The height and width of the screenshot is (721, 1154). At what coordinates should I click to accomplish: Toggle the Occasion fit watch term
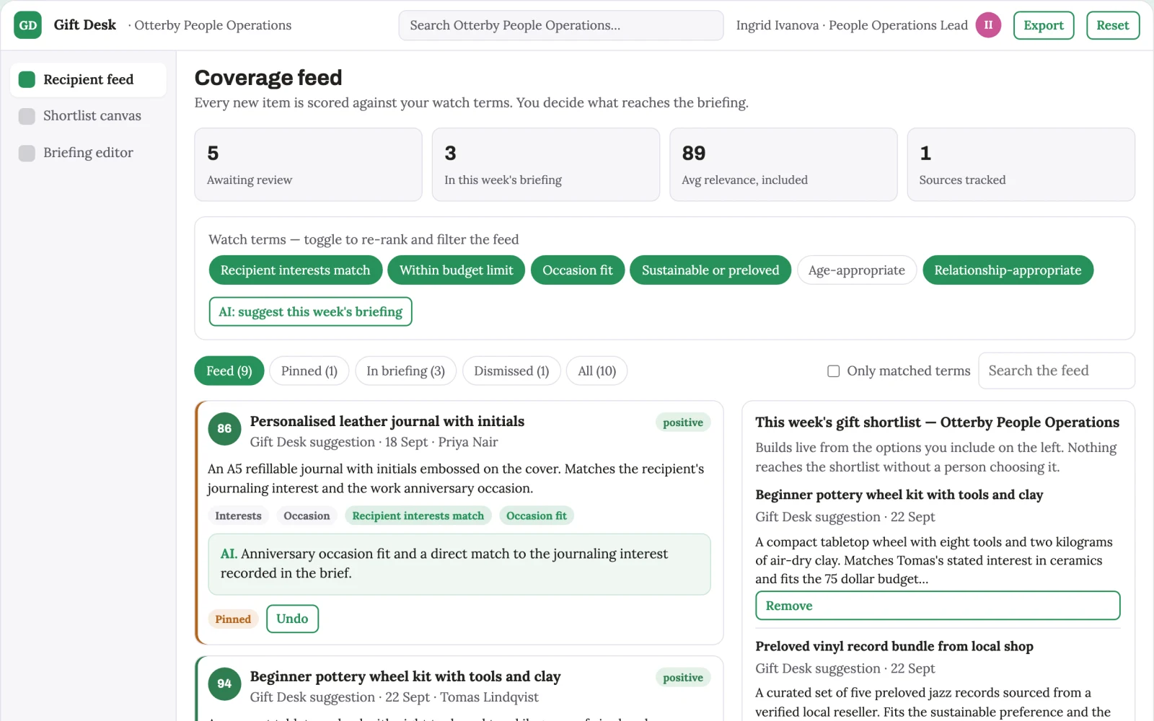coord(578,270)
